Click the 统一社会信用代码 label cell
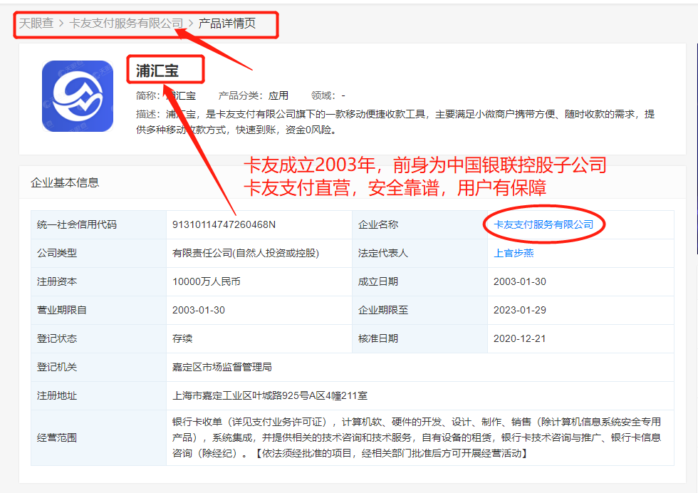Image resolution: width=698 pixels, height=493 pixels. (x=77, y=224)
